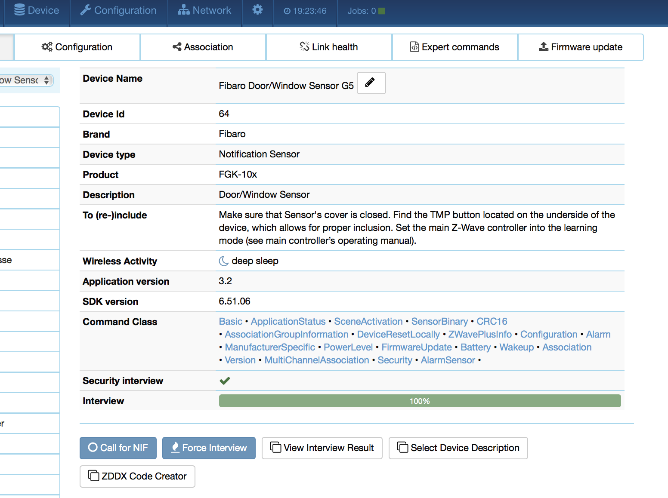Open the device selector dropdown
The height and width of the screenshot is (498, 668).
click(26, 80)
